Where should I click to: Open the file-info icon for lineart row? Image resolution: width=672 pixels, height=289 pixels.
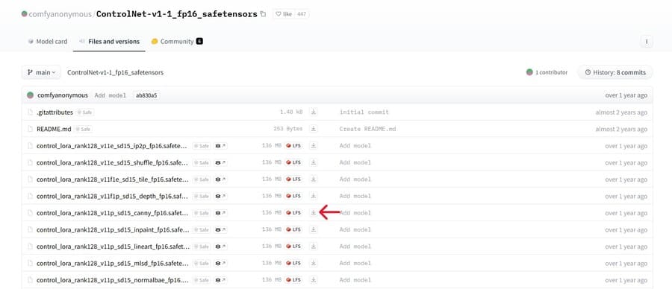pyautogui.click(x=220, y=247)
